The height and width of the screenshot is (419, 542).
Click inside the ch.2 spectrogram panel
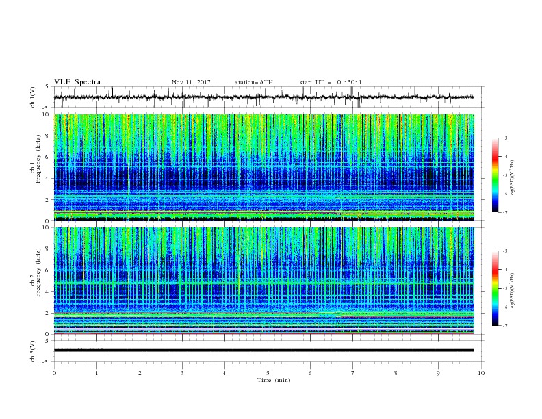pos(263,281)
